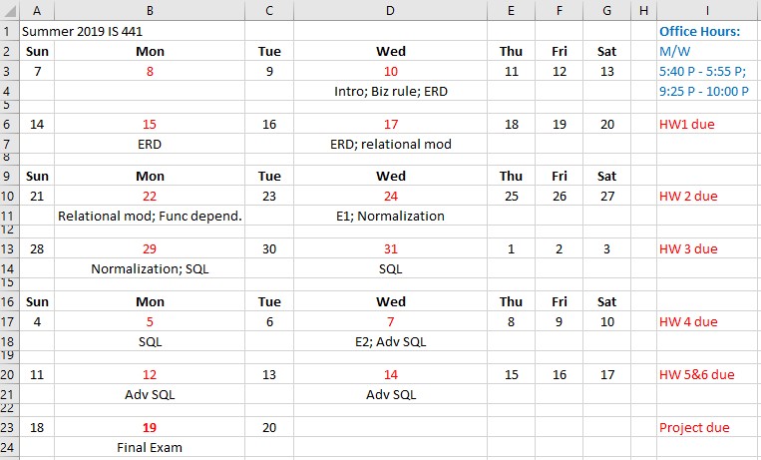Select the 'E1; Normalization' cell
Screen dimensions: 761x460
390,216
